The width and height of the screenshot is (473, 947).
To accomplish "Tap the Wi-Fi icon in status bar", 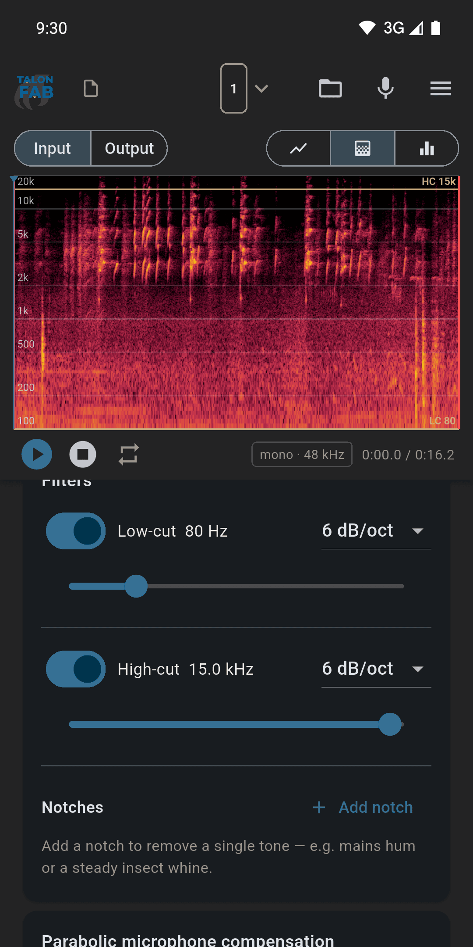I will pyautogui.click(x=367, y=28).
